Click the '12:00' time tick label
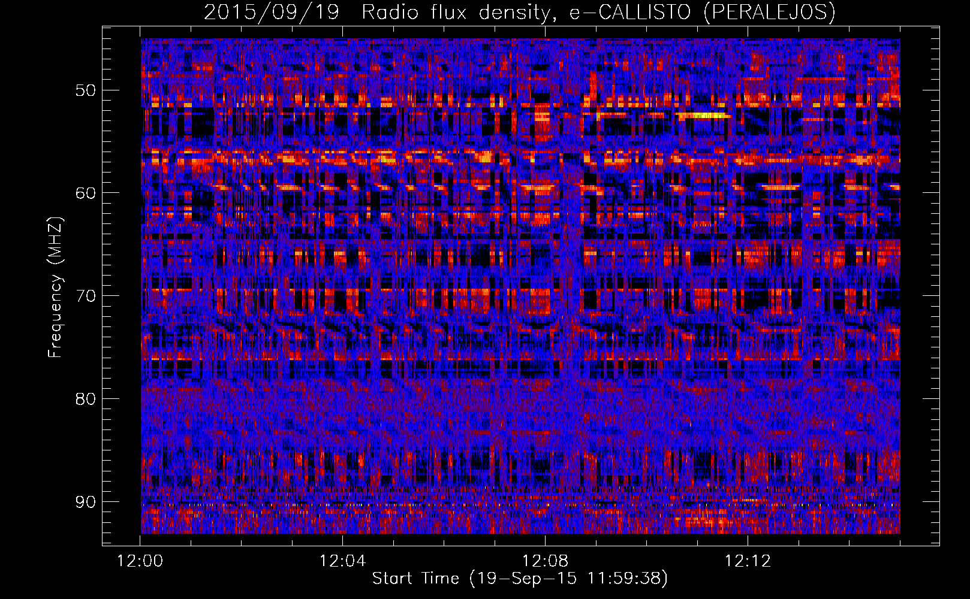Screen dimensions: 970x599 click(140, 561)
